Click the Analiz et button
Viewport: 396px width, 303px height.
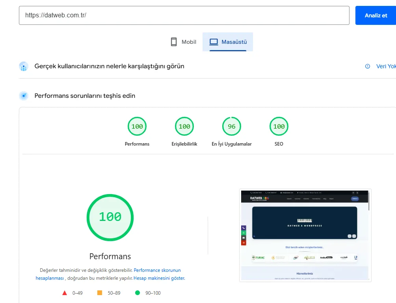tap(376, 15)
